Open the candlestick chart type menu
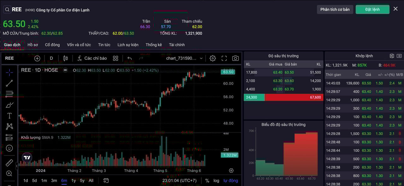 (66, 58)
